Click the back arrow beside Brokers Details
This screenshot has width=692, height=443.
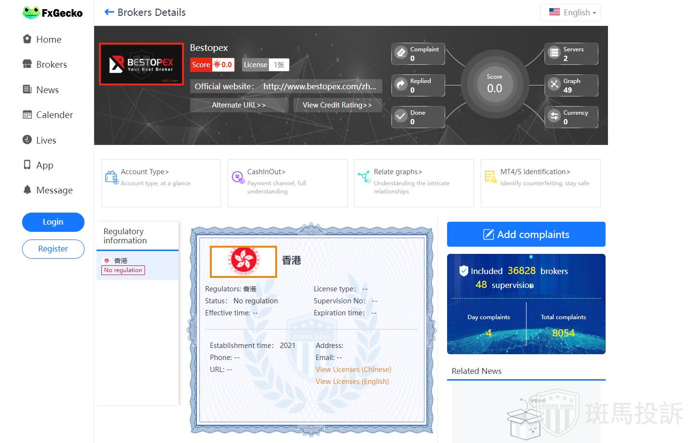point(109,12)
